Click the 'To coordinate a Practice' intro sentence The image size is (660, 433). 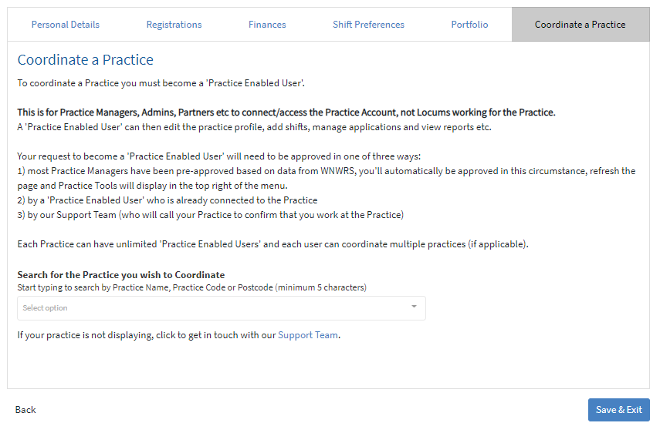click(161, 83)
